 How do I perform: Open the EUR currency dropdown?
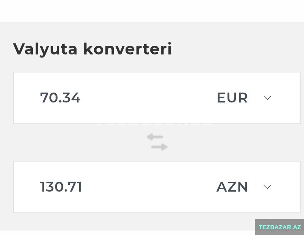click(x=244, y=98)
